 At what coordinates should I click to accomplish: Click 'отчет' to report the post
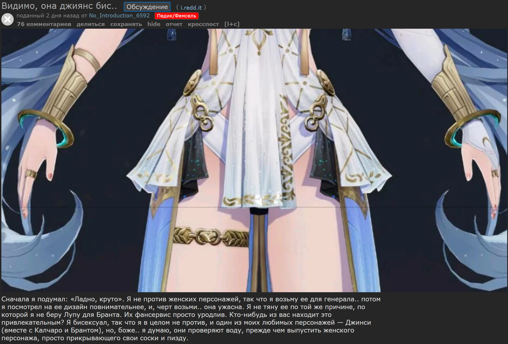coord(174,24)
